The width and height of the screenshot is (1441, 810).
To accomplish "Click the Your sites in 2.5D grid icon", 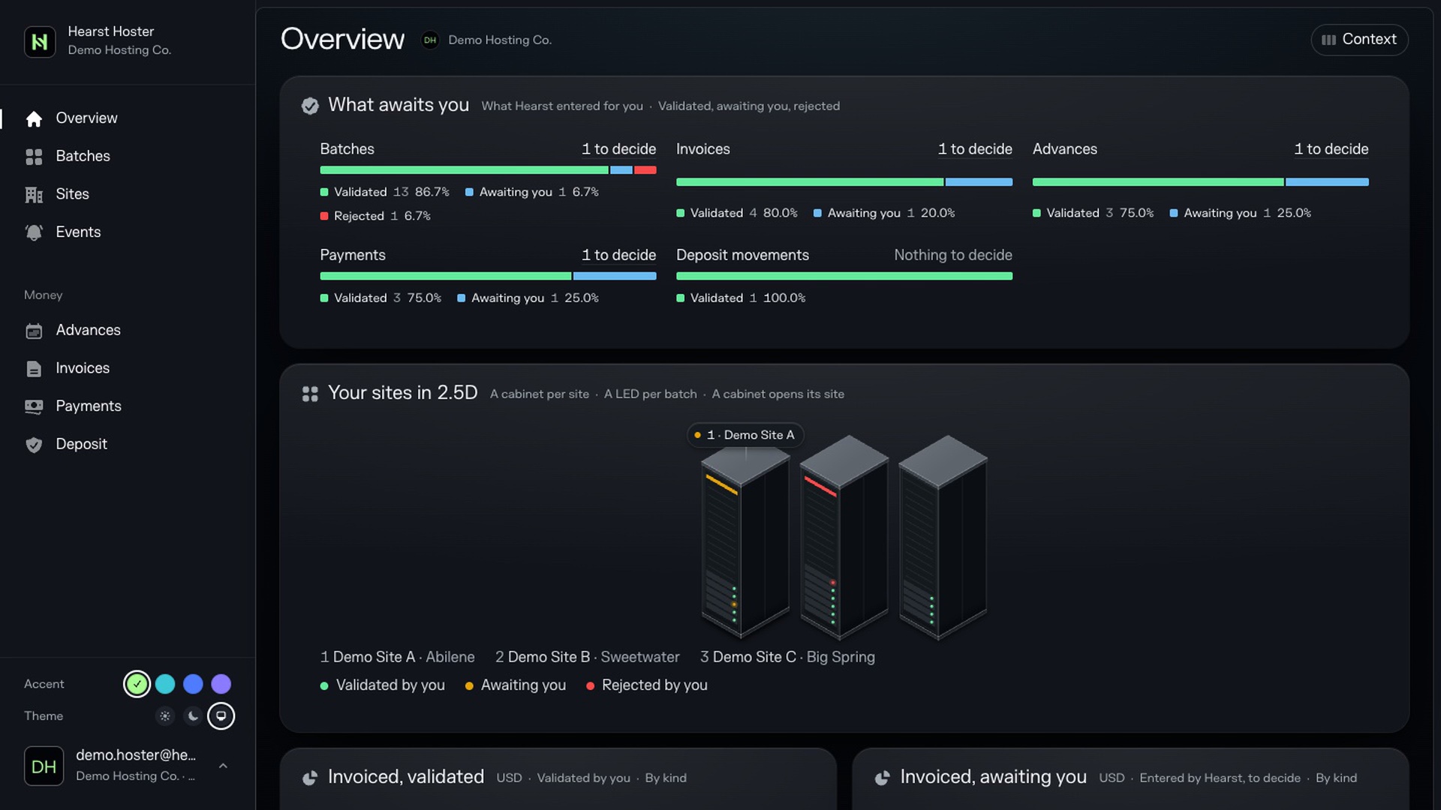I will tap(310, 394).
